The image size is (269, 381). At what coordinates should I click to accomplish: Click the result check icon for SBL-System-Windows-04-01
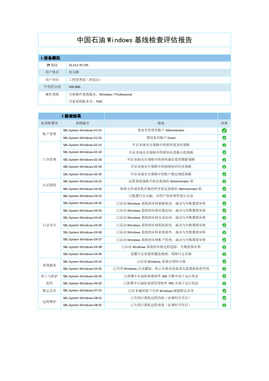224,196
